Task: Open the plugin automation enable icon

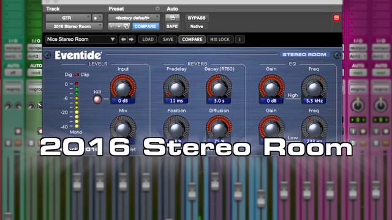Action: tap(172, 18)
